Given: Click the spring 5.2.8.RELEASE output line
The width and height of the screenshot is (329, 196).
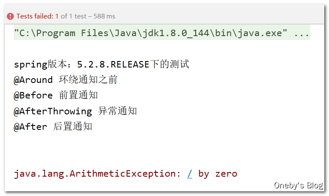Looking at the screenshot, I should 101,64.
